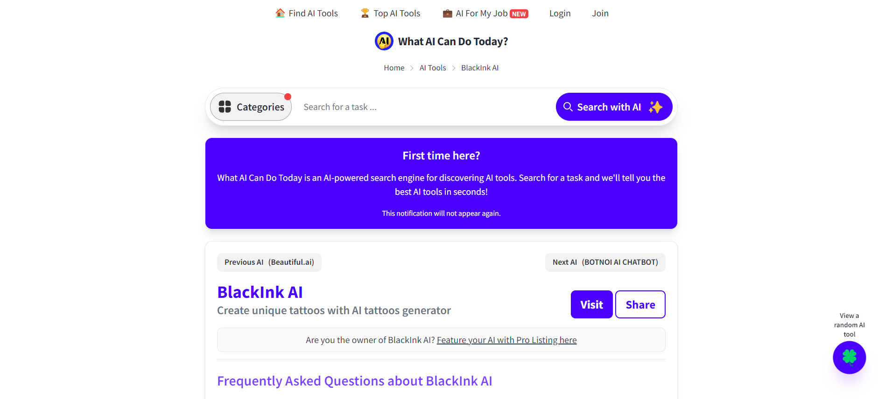
Task: Open the Join menu item
Action: coord(600,13)
